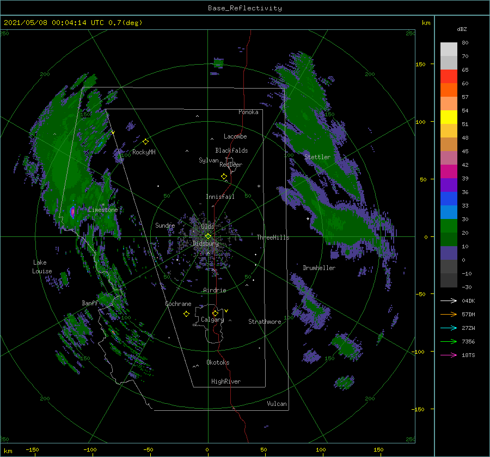This screenshot has width=490, height=457.
Task: Click the dBZ legend heading
Action: coord(462,29)
